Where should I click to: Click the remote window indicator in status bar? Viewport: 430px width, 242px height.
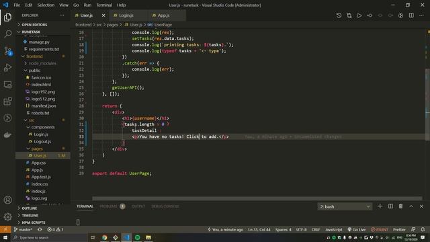[x=5, y=229]
